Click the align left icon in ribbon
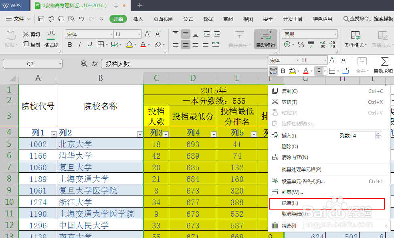Viewport: 394px width, 238px height. [x=176, y=44]
